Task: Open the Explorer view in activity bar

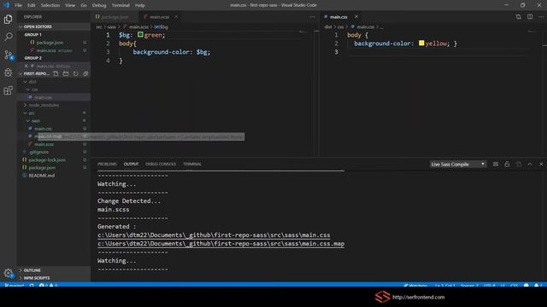Action: pos(8,19)
